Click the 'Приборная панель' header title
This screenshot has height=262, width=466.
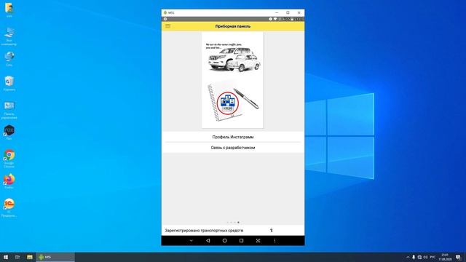coord(233,26)
